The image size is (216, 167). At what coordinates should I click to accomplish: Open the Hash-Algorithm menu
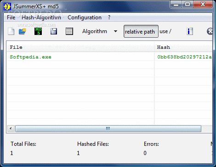pyautogui.click(x=41, y=17)
